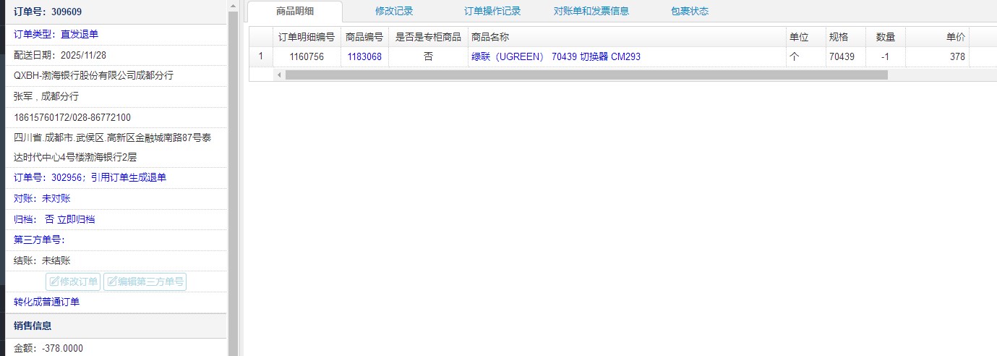The width and height of the screenshot is (997, 356).
Task: Click the 修改订单 edit button
Action: pyautogui.click(x=73, y=281)
